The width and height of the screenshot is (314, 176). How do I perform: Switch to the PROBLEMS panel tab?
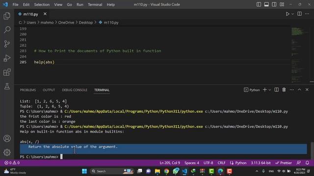(x=28, y=90)
